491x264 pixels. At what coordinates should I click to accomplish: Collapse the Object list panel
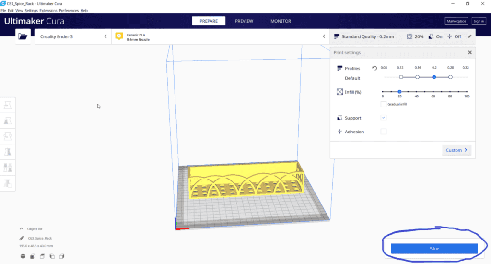click(x=21, y=229)
